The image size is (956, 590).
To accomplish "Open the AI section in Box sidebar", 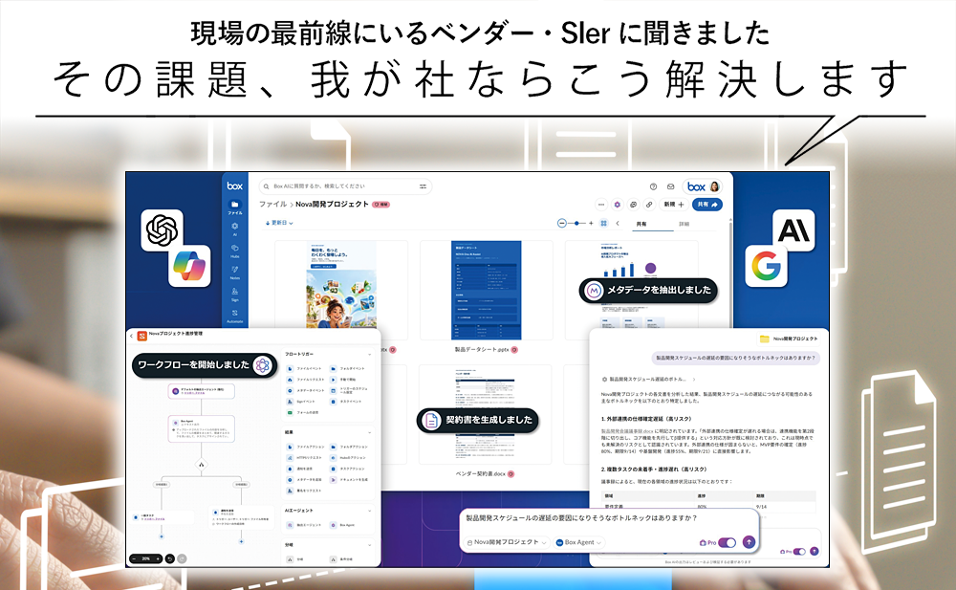I will [235, 229].
